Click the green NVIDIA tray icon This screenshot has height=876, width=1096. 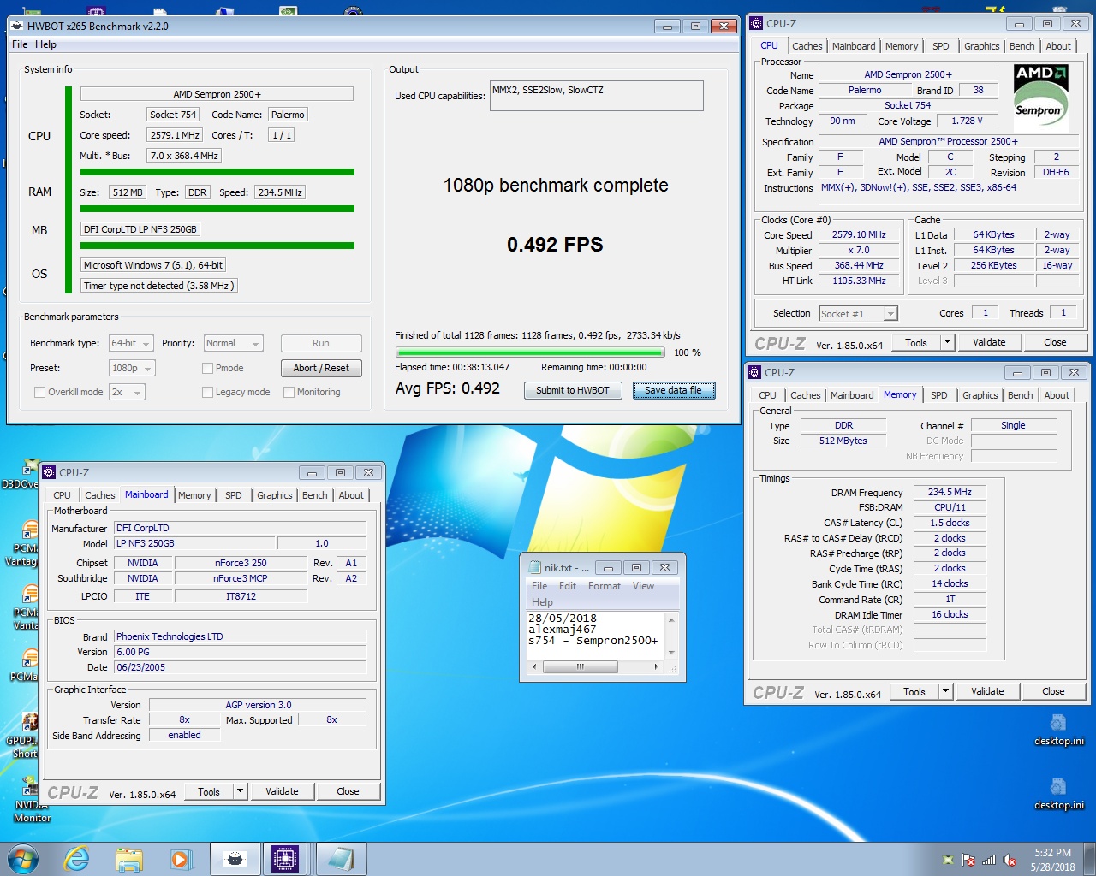tap(948, 860)
